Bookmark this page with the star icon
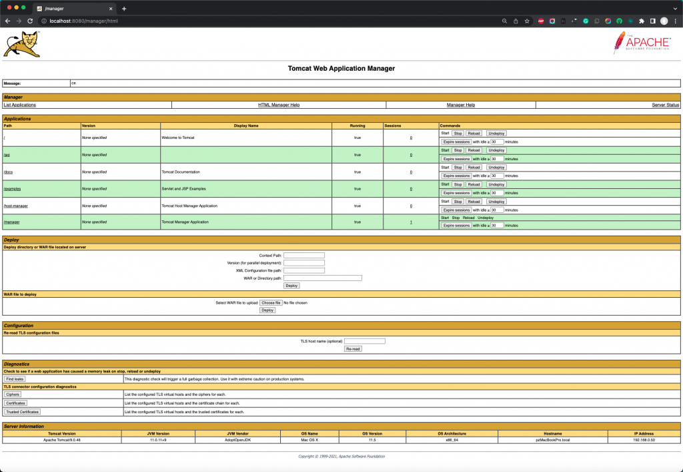Screen dimensions: 683x472 [x=527, y=21]
